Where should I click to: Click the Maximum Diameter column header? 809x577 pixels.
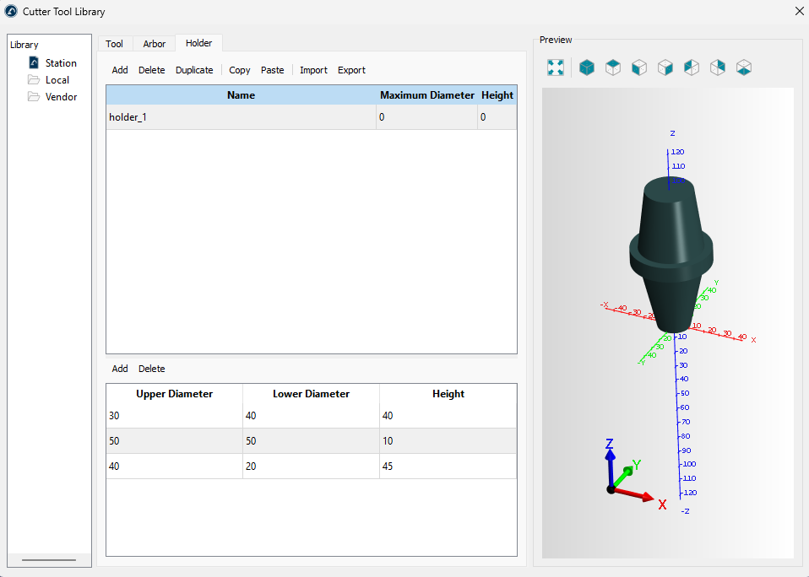[x=426, y=95]
